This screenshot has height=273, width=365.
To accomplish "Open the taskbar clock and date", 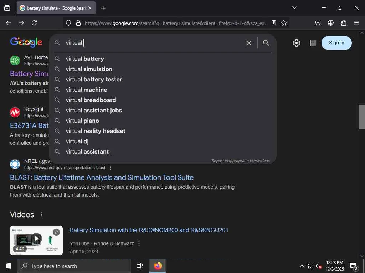I will [x=334, y=266].
